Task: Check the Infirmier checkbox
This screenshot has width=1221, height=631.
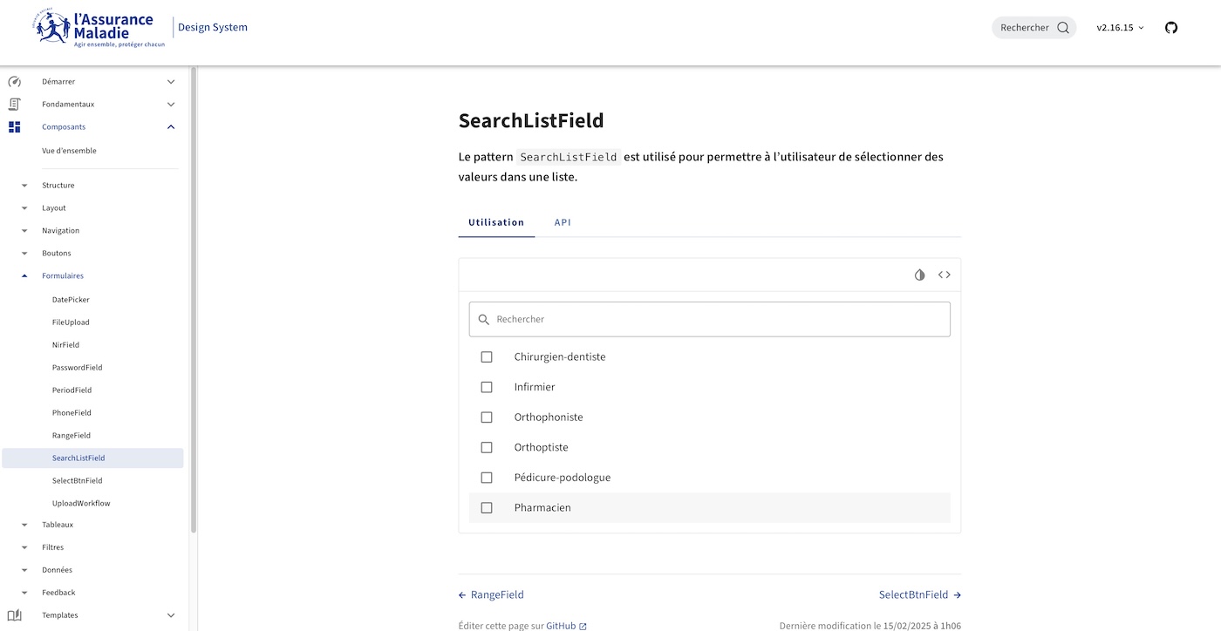Action: click(486, 386)
